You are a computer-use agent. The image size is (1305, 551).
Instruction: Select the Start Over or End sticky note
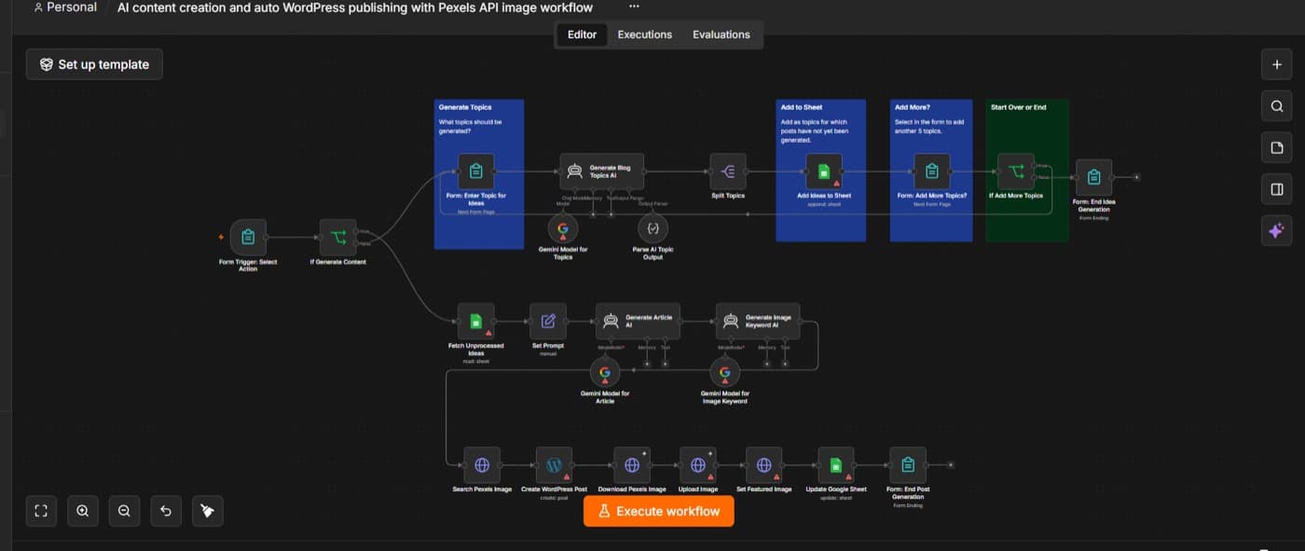click(1027, 171)
